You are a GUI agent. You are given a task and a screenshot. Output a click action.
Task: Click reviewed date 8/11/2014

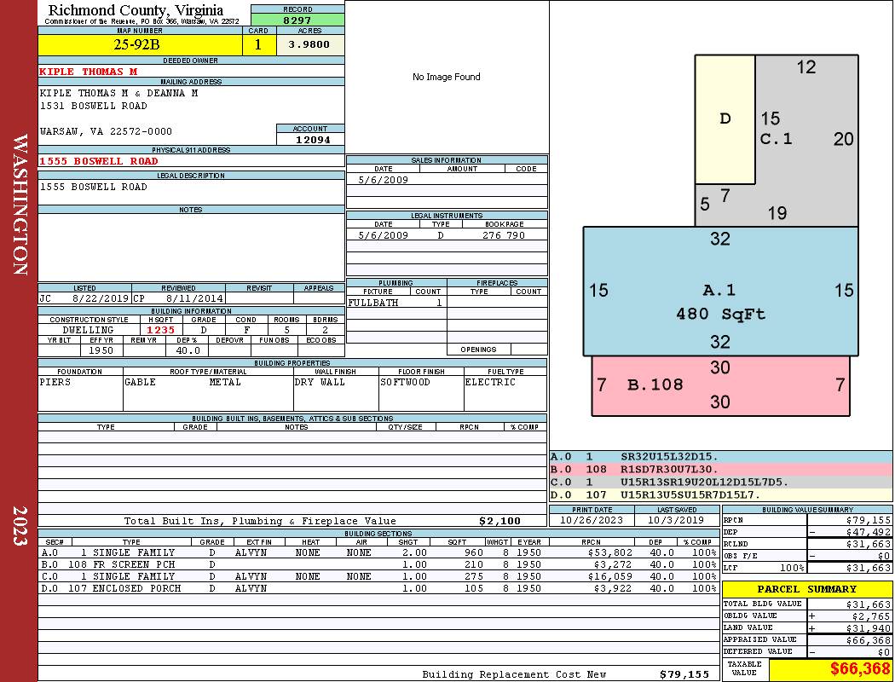pos(194,298)
